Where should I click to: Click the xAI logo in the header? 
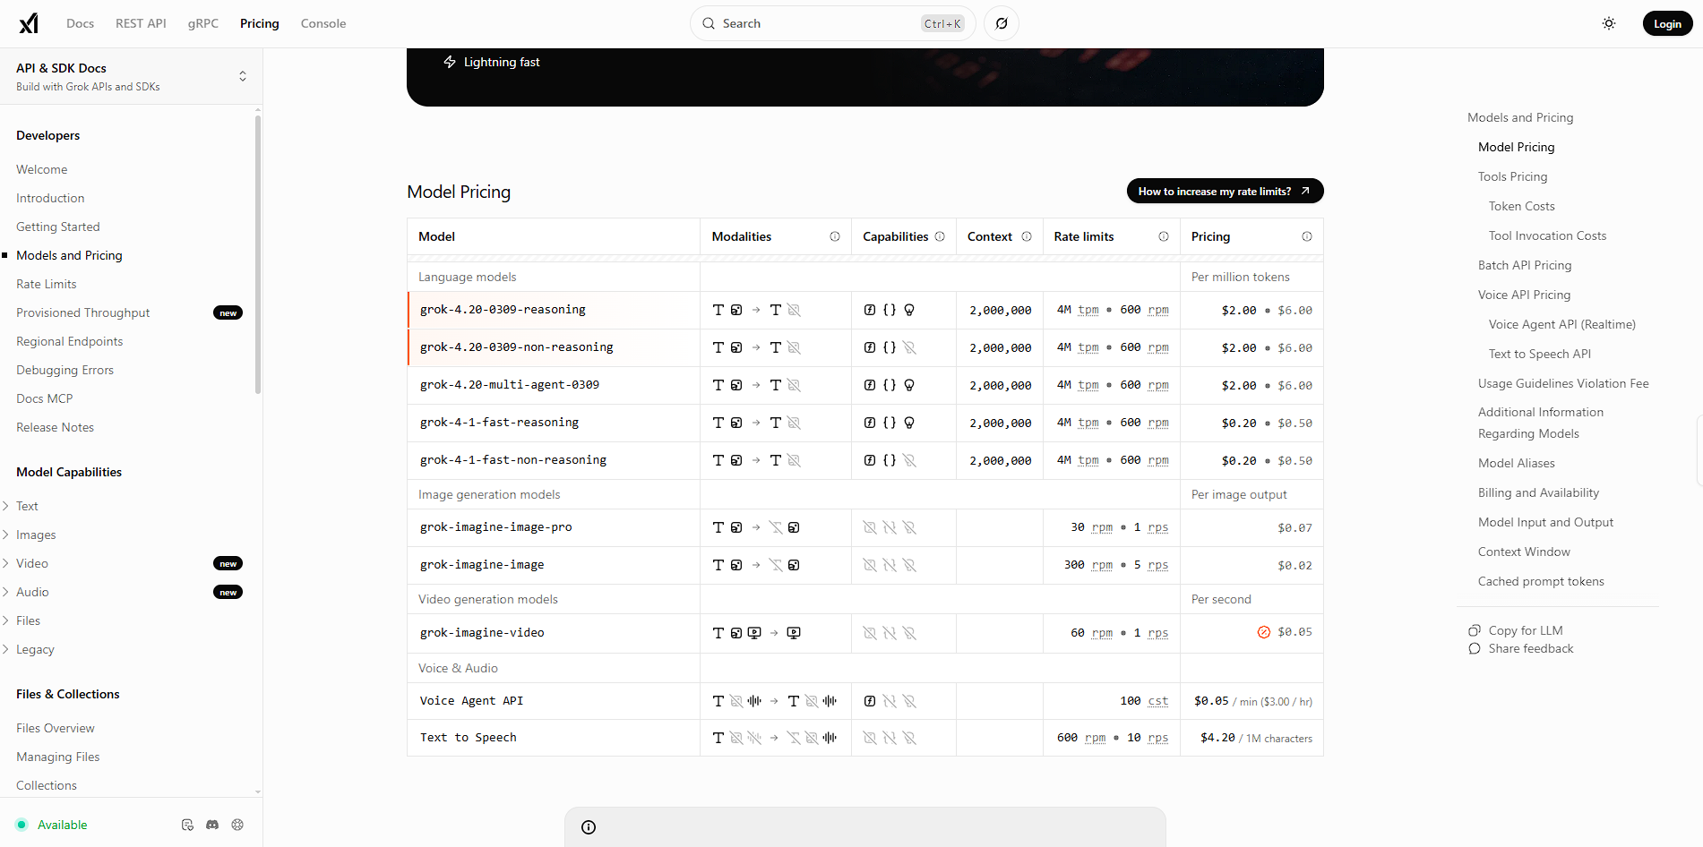tap(29, 23)
